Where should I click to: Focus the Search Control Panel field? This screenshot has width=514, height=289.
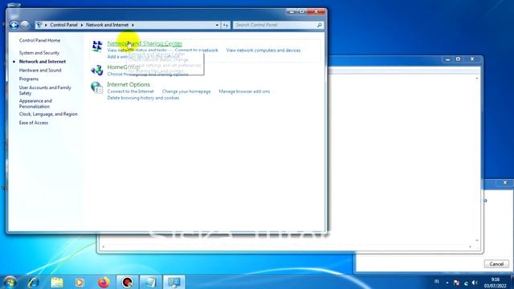click(279, 25)
